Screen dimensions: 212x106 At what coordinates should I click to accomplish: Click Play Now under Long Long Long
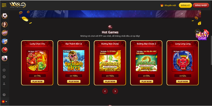pyautogui.click(x=183, y=81)
